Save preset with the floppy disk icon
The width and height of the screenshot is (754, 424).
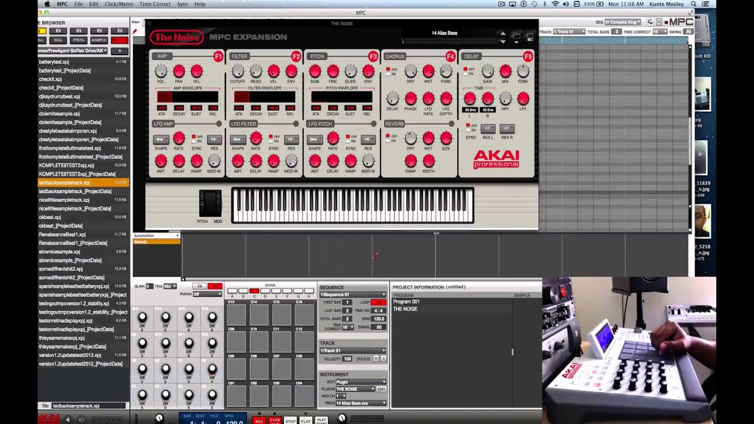(530, 37)
